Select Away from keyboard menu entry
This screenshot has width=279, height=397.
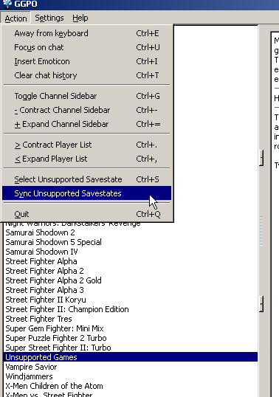87,33
